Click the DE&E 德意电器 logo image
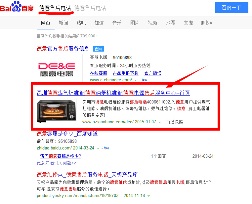Image resolution: width=252 pixels, height=204 pixels. tap(57, 69)
